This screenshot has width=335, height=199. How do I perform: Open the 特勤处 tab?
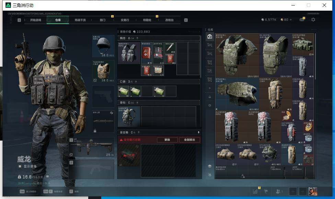(147, 20)
